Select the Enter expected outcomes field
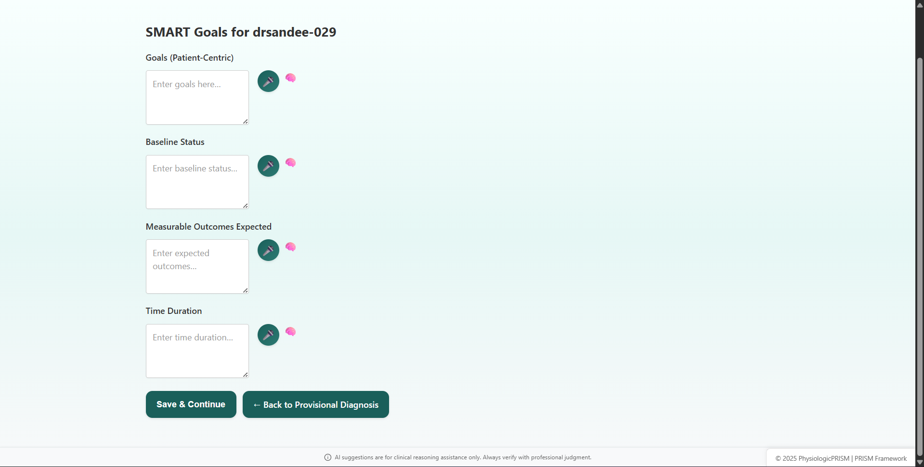924x467 pixels. [x=197, y=266]
